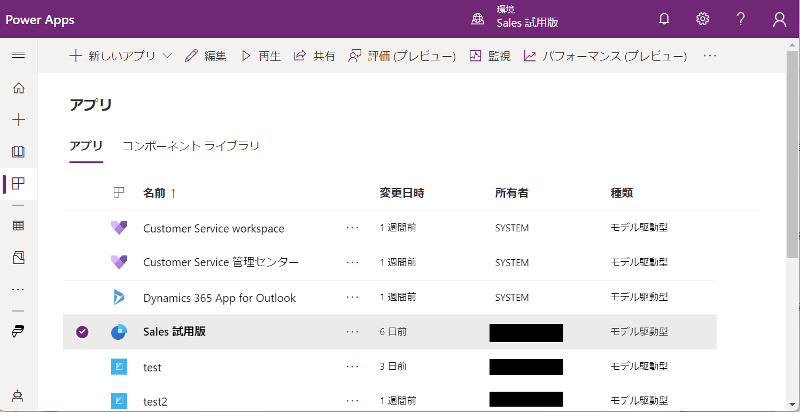This screenshot has width=800, height=412.
Task: Click the Dynamics 365 App for Outlook icon
Action: pyautogui.click(x=119, y=297)
